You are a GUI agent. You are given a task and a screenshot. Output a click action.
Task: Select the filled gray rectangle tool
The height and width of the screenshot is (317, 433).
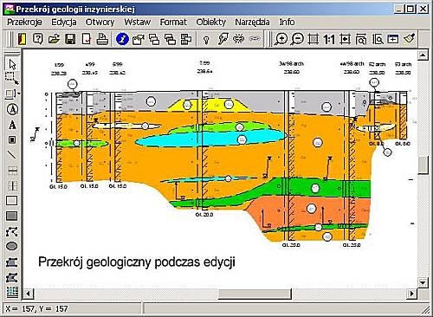point(12,216)
